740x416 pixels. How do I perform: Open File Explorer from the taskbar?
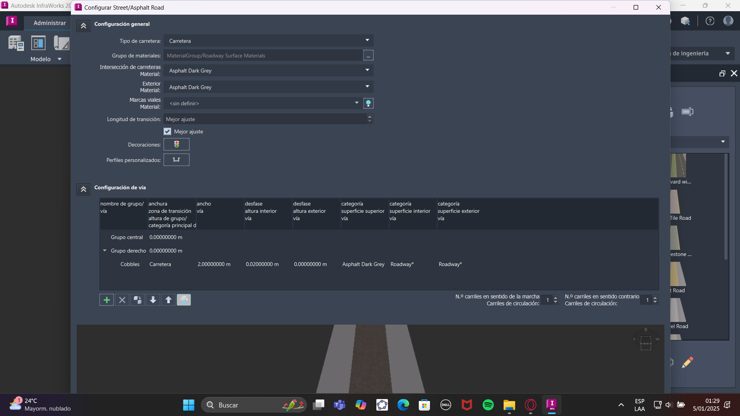(509, 405)
